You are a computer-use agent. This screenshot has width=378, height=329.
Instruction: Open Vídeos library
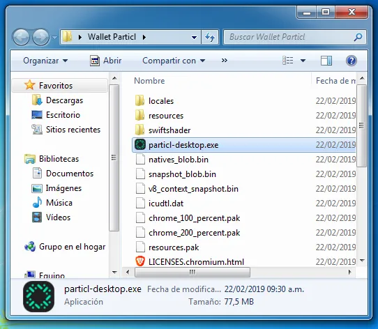coord(58,217)
